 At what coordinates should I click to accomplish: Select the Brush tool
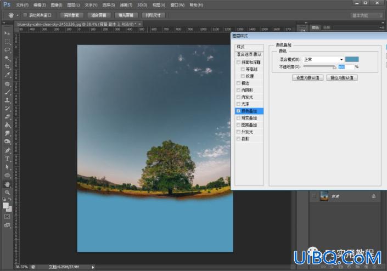(x=7, y=92)
